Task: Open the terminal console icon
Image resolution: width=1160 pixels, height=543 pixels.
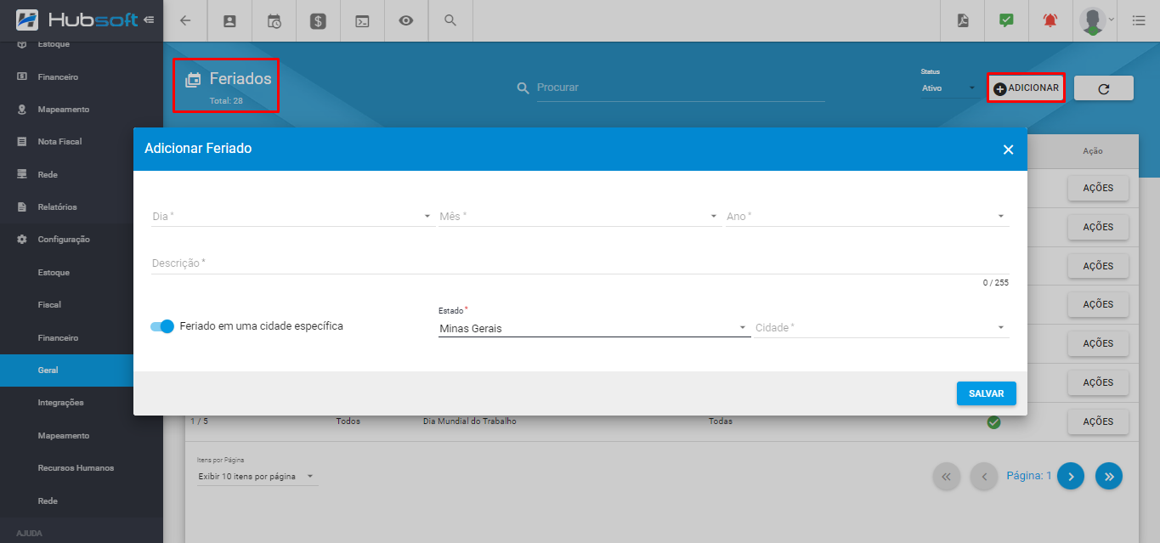Action: 362,21
